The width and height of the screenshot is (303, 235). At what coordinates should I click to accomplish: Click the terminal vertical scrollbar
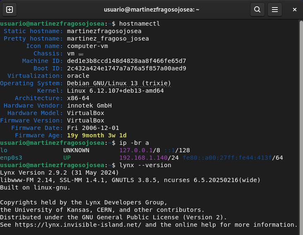tap(301, 127)
